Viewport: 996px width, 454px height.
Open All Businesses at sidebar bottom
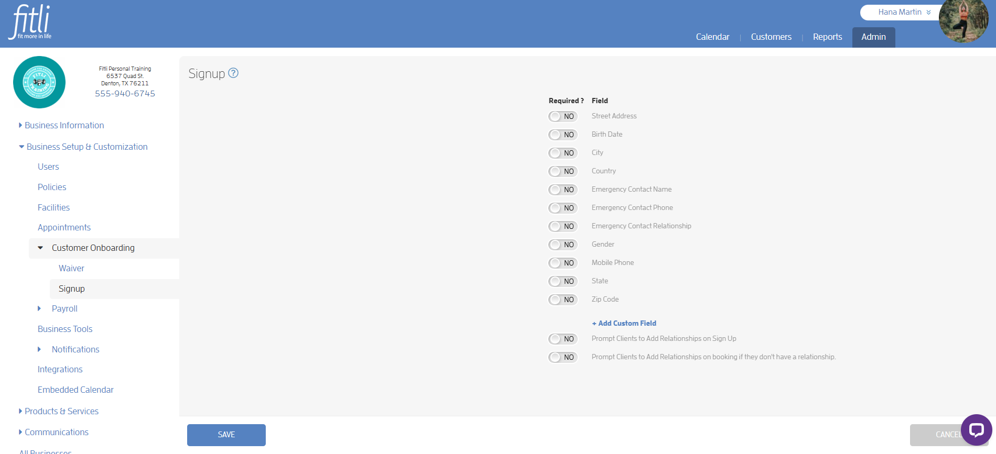tap(45, 451)
